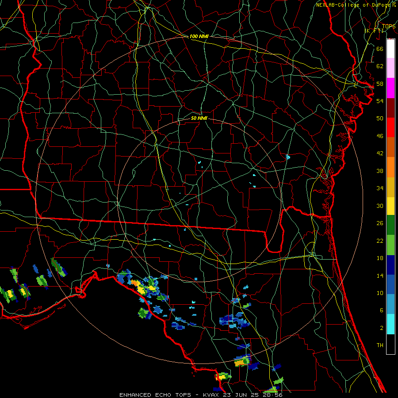Click the dark green legend swatch
The width and height of the screenshot is (398, 398).
(x=390, y=225)
